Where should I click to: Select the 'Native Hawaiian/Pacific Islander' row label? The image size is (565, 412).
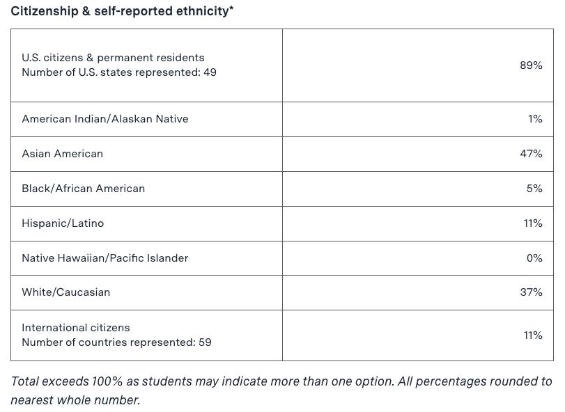tap(105, 258)
